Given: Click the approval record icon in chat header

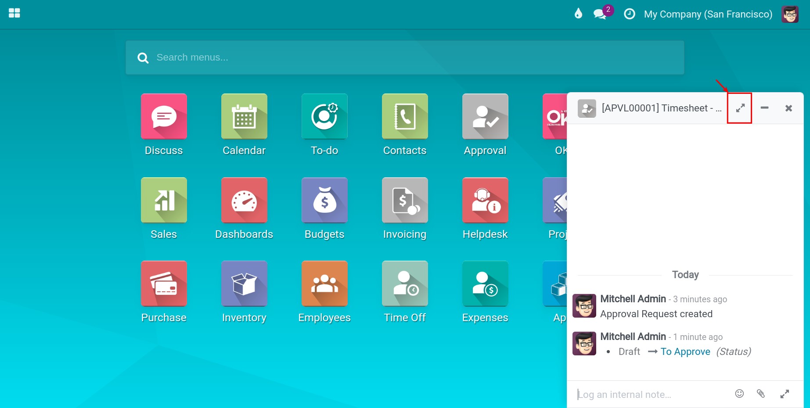Looking at the screenshot, I should (x=587, y=108).
